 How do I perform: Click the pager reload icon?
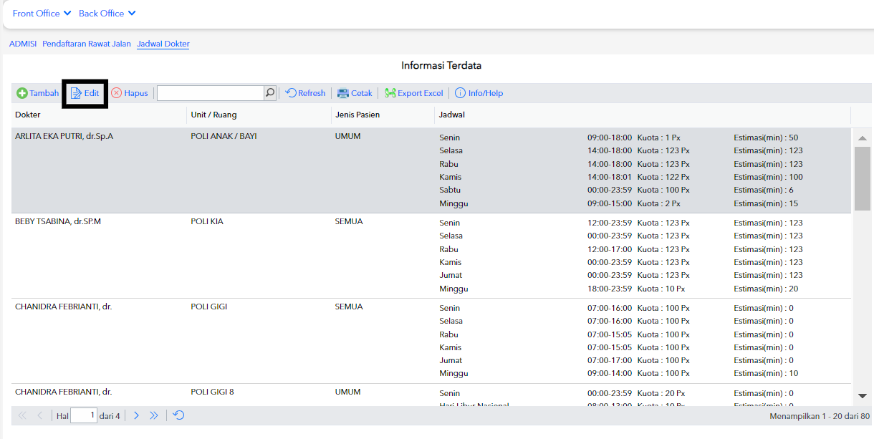click(x=179, y=415)
